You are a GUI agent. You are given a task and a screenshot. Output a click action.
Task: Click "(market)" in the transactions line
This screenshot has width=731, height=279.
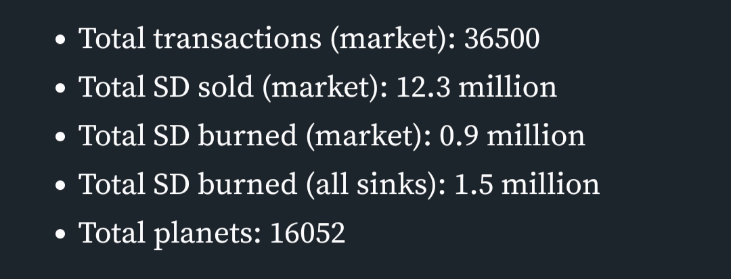(x=393, y=40)
